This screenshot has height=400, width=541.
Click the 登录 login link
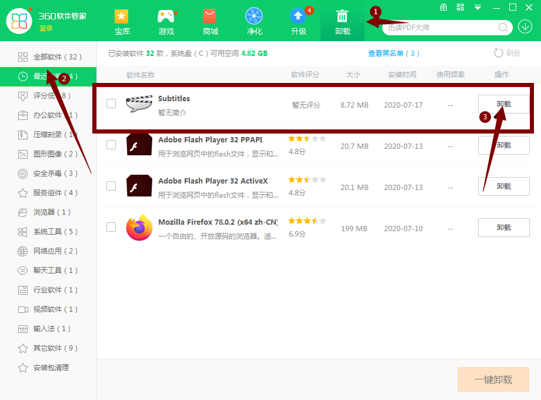tap(46, 28)
